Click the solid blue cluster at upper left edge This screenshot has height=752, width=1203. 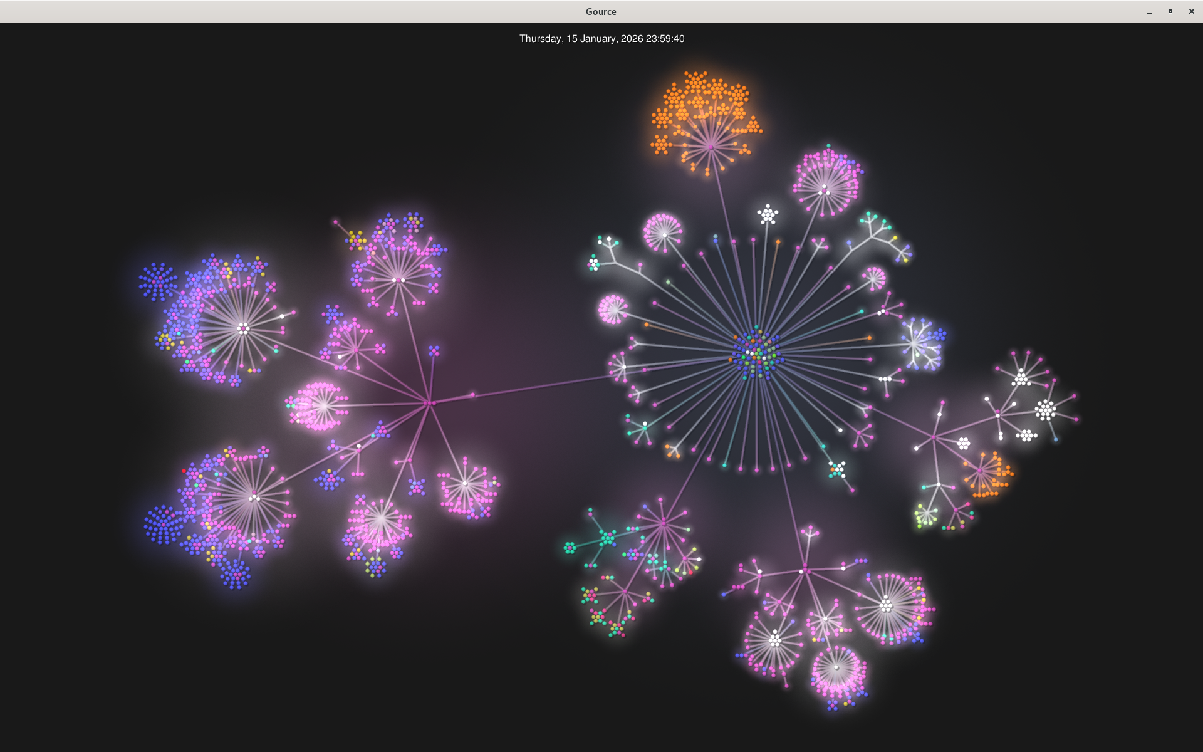coord(158,281)
